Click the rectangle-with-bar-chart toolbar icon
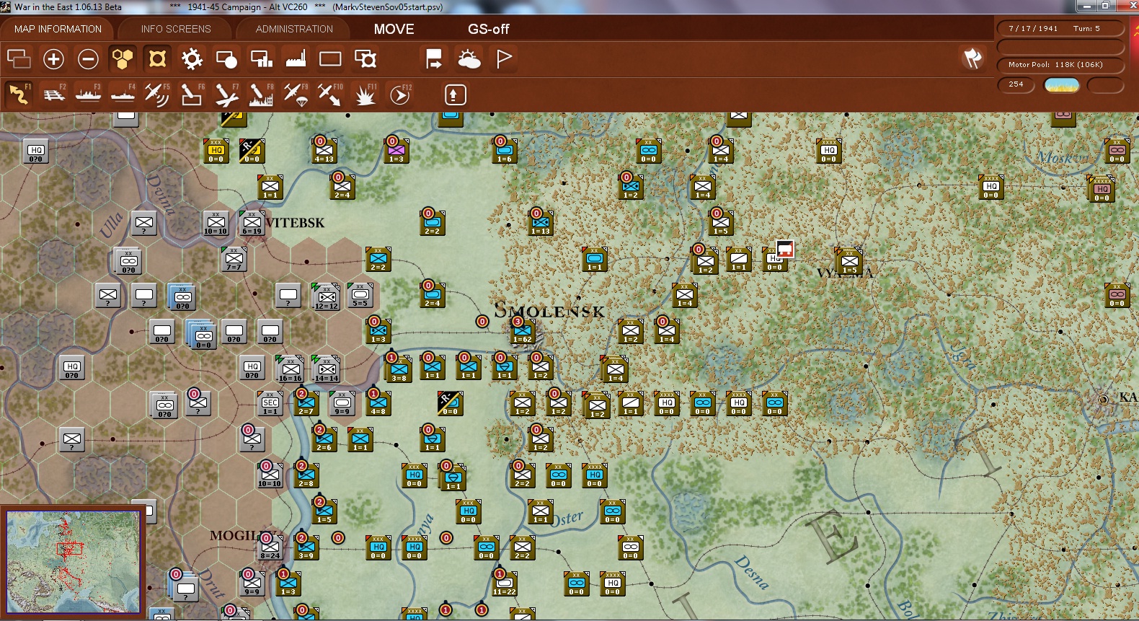 pyautogui.click(x=261, y=59)
